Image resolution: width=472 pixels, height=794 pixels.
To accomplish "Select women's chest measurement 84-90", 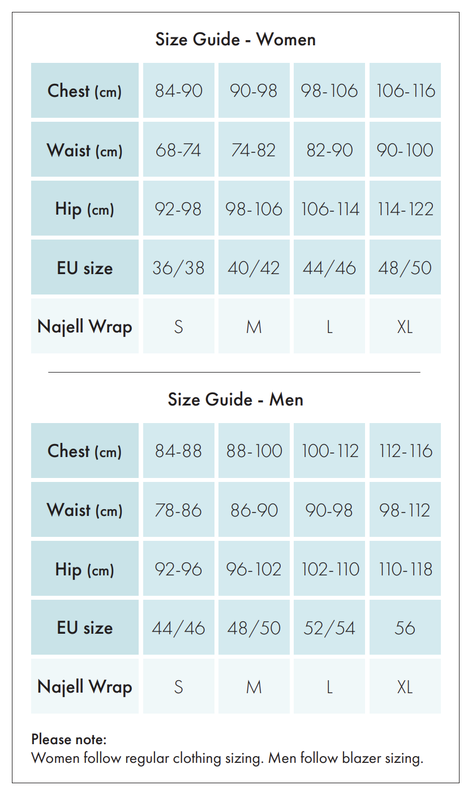I will coord(179,91).
